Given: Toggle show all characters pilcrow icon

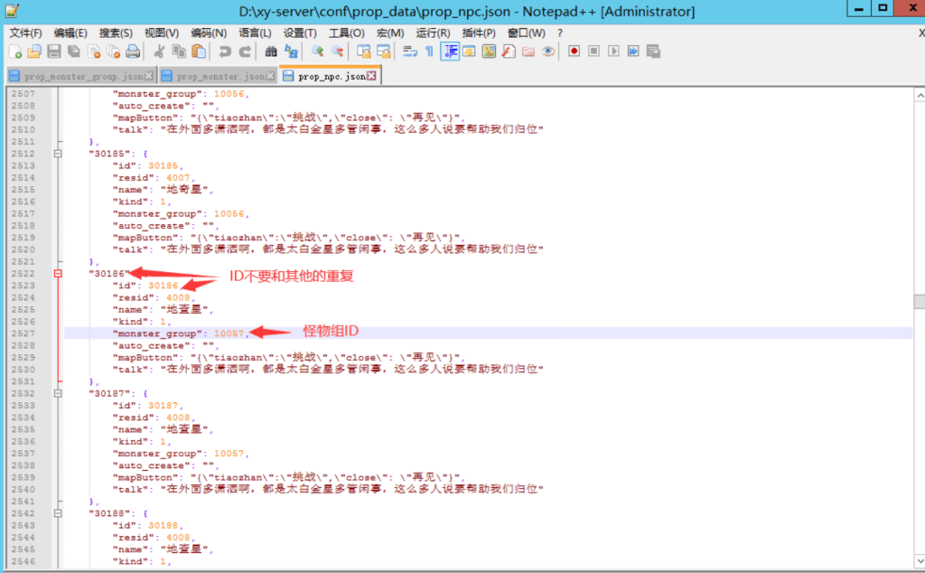Looking at the screenshot, I should 429,52.
